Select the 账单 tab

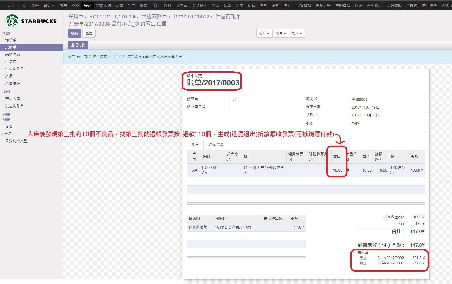pyautogui.click(x=195, y=144)
